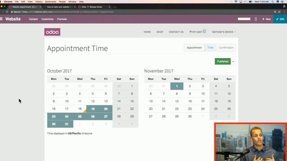The height and width of the screenshot is (161, 287).
Task: Click the Chrome address bar URL
Action: 68,12
